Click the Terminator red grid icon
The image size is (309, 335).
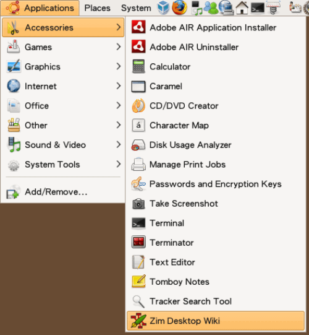[x=138, y=242]
